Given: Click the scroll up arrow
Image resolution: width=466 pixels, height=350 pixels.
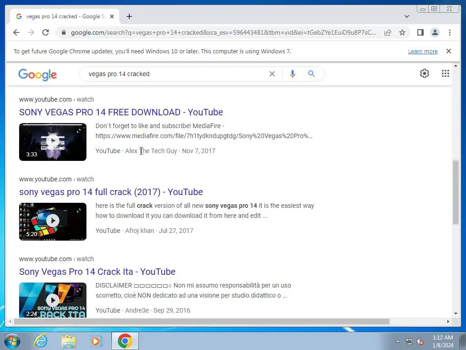Looking at the screenshot, I should (456, 66).
